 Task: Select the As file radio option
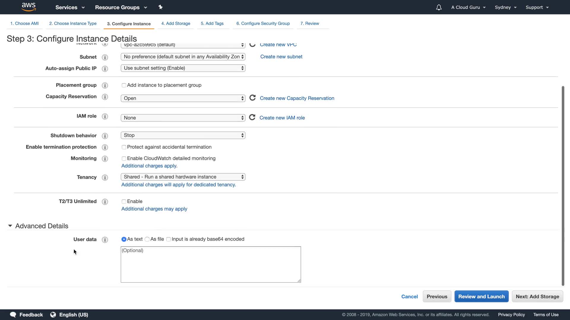click(x=147, y=239)
